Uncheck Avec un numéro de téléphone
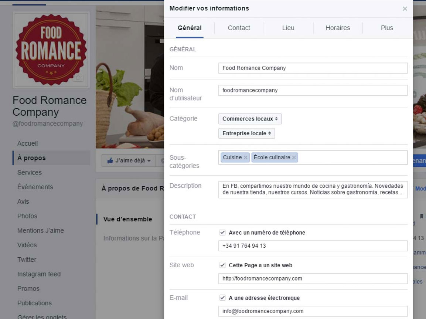Screen dimensions: 426x319 pyautogui.click(x=222, y=233)
